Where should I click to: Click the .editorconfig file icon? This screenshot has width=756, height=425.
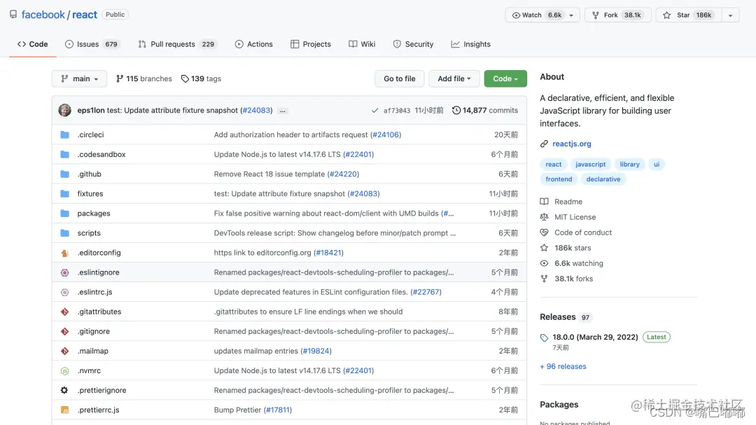click(64, 253)
